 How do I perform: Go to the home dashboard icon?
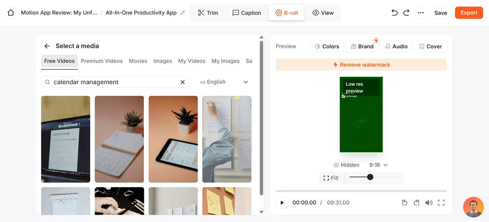coord(11,13)
